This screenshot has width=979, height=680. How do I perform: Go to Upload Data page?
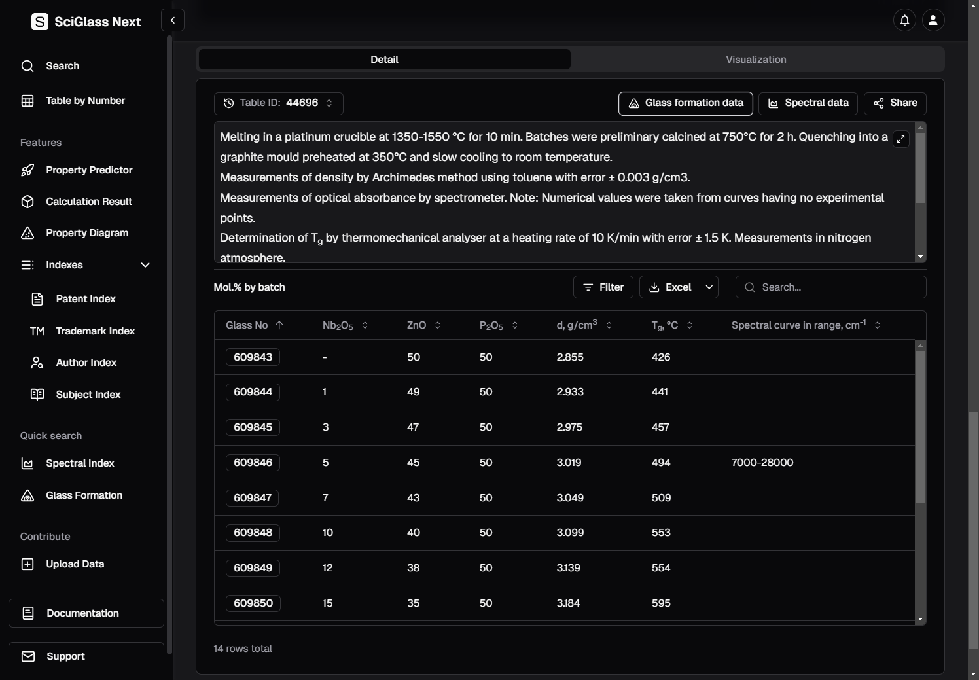pos(75,564)
